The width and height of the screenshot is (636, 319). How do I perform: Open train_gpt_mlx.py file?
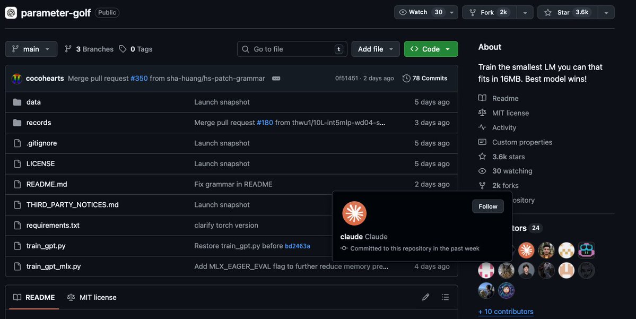click(x=54, y=266)
